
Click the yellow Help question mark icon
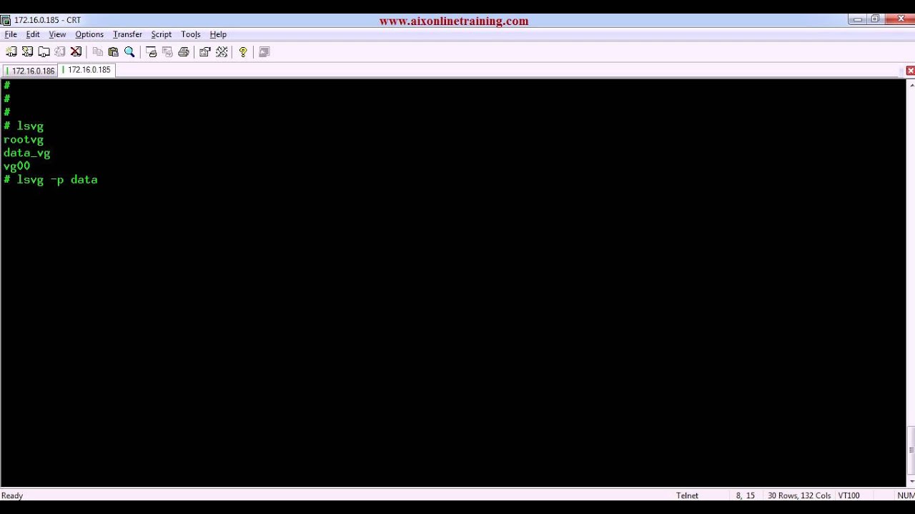tap(243, 52)
